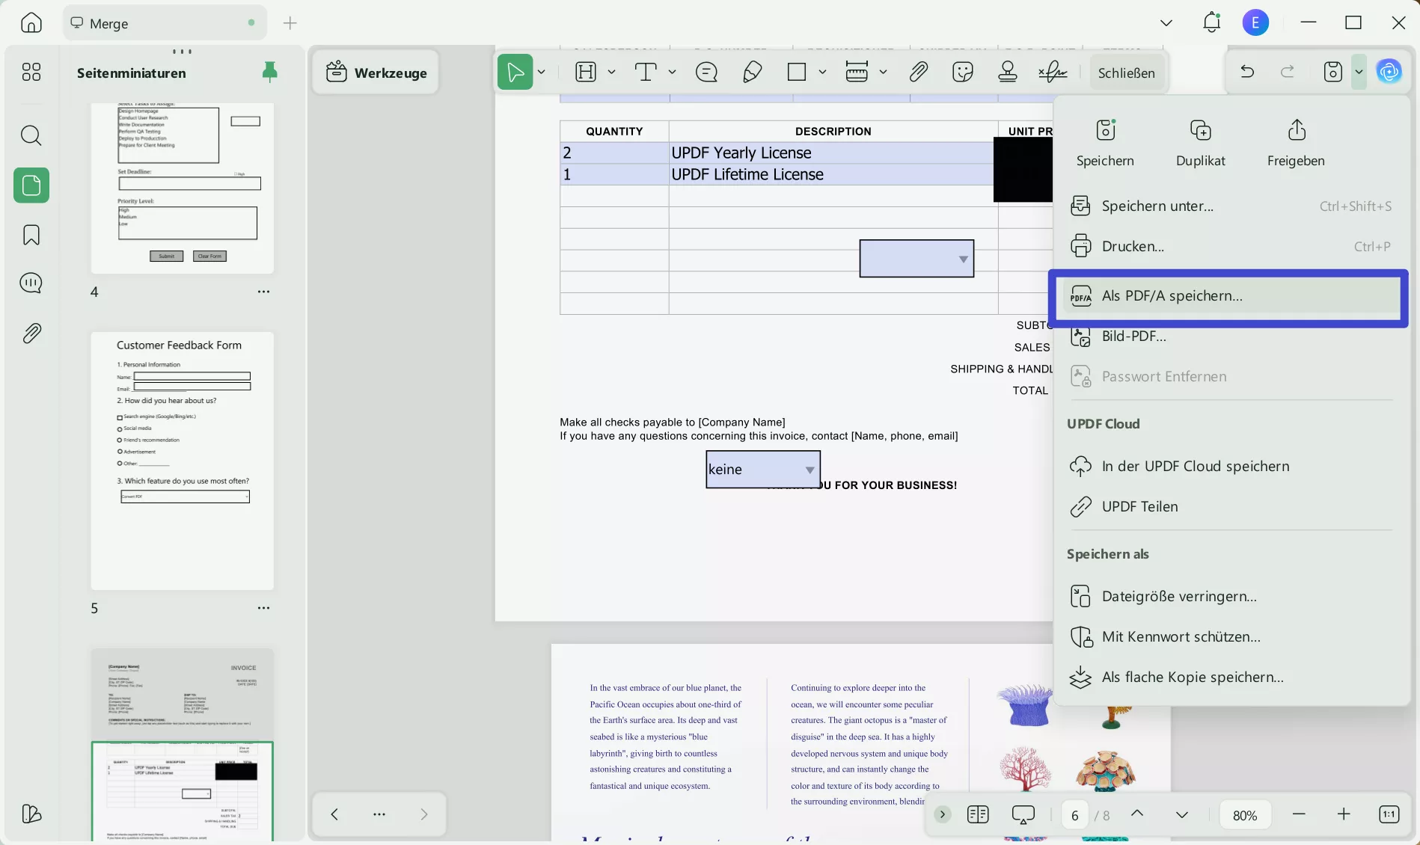Screen dimensions: 1420x845
Task: Select the Signature tool
Action: point(1053,71)
